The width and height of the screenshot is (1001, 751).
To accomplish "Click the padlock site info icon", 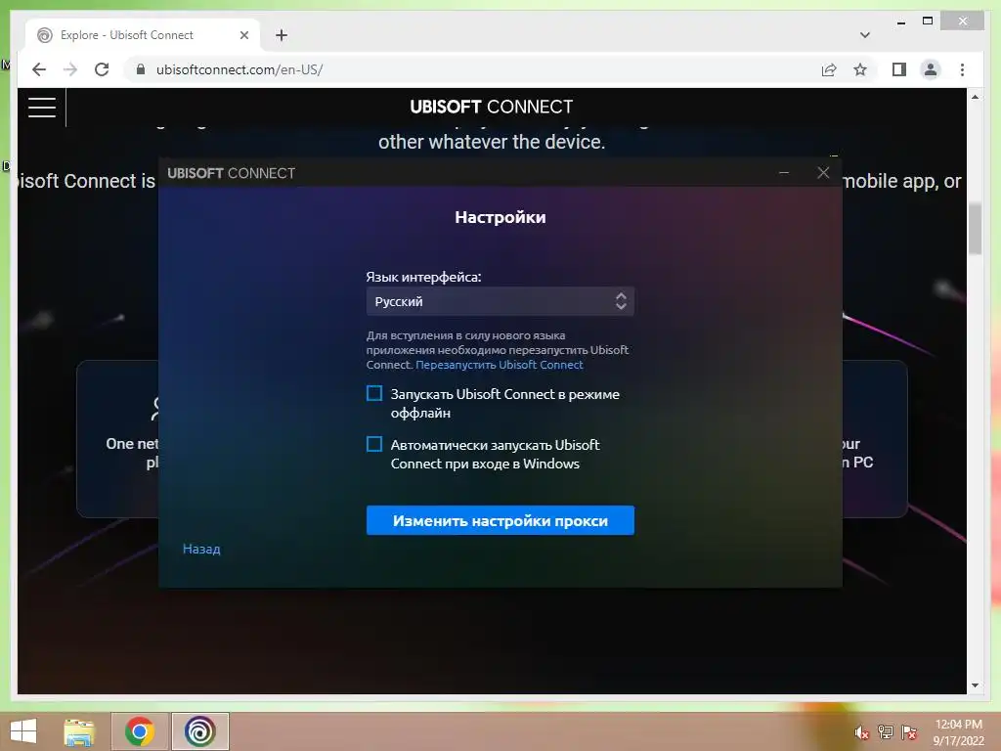I will [x=141, y=69].
